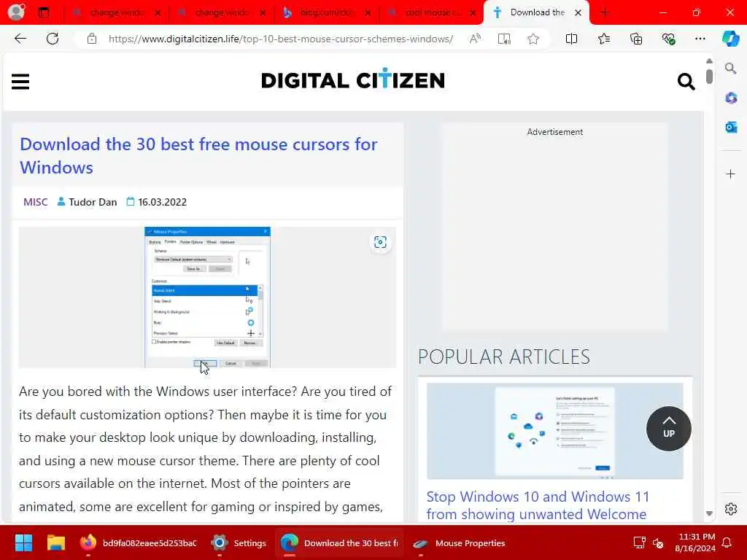Open the Tab actions menu icon
This screenshot has width=747, height=560.
(x=44, y=12)
